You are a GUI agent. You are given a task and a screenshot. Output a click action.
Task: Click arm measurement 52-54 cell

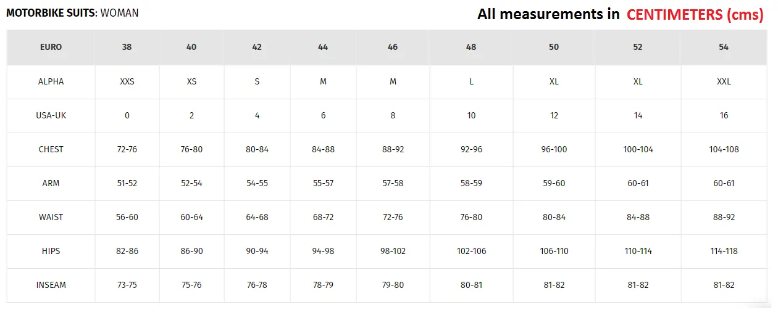pos(191,184)
